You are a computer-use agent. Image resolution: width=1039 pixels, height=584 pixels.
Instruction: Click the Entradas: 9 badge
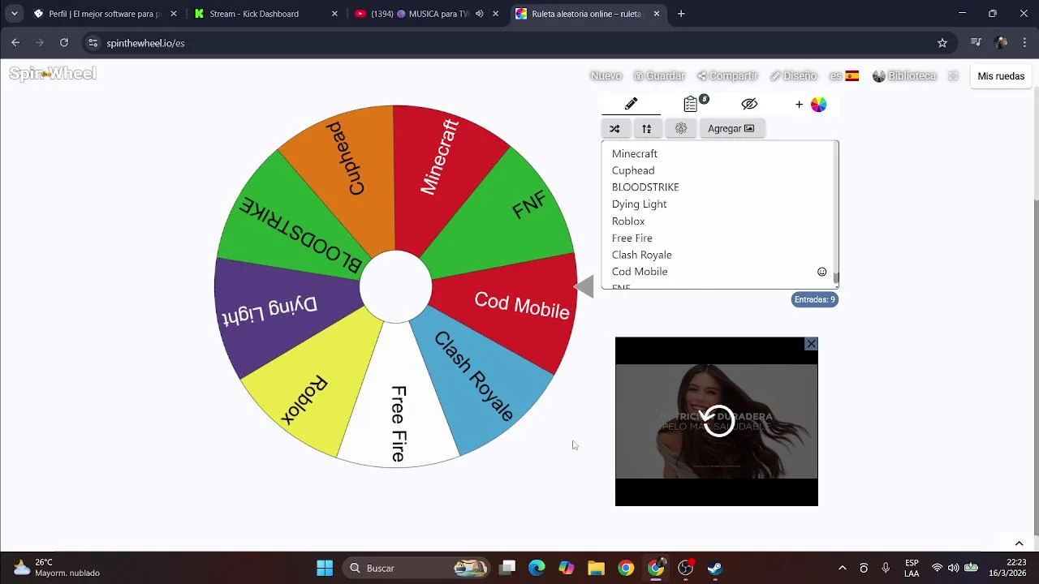[815, 299]
